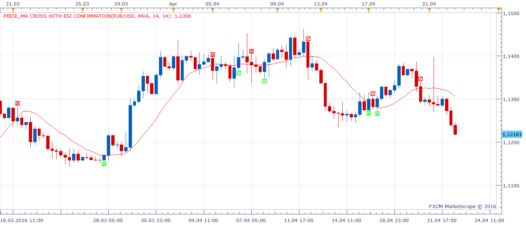Image resolution: width=526 pixels, height=225 pixels.
Task: Click the 04.04 11:00 time axis label
Action: click(x=203, y=221)
